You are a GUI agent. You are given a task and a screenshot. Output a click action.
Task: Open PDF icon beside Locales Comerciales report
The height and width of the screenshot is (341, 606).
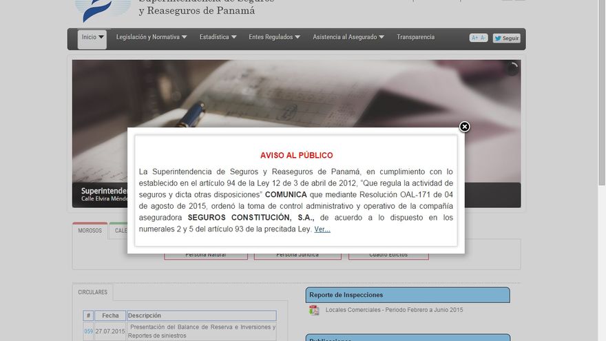pyautogui.click(x=314, y=310)
